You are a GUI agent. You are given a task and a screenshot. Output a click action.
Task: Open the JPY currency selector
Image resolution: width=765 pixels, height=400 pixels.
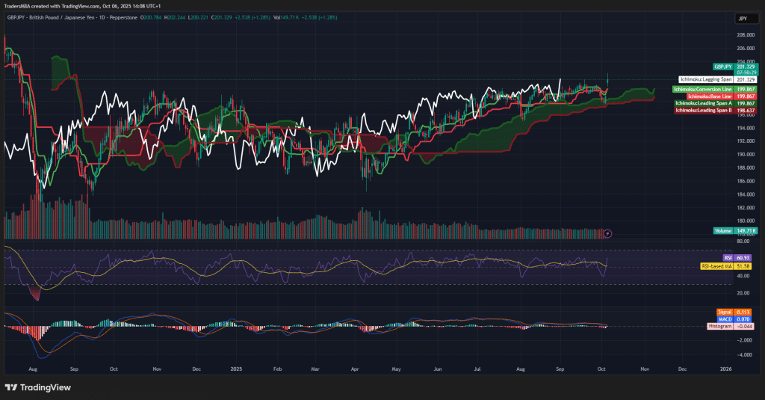(742, 18)
